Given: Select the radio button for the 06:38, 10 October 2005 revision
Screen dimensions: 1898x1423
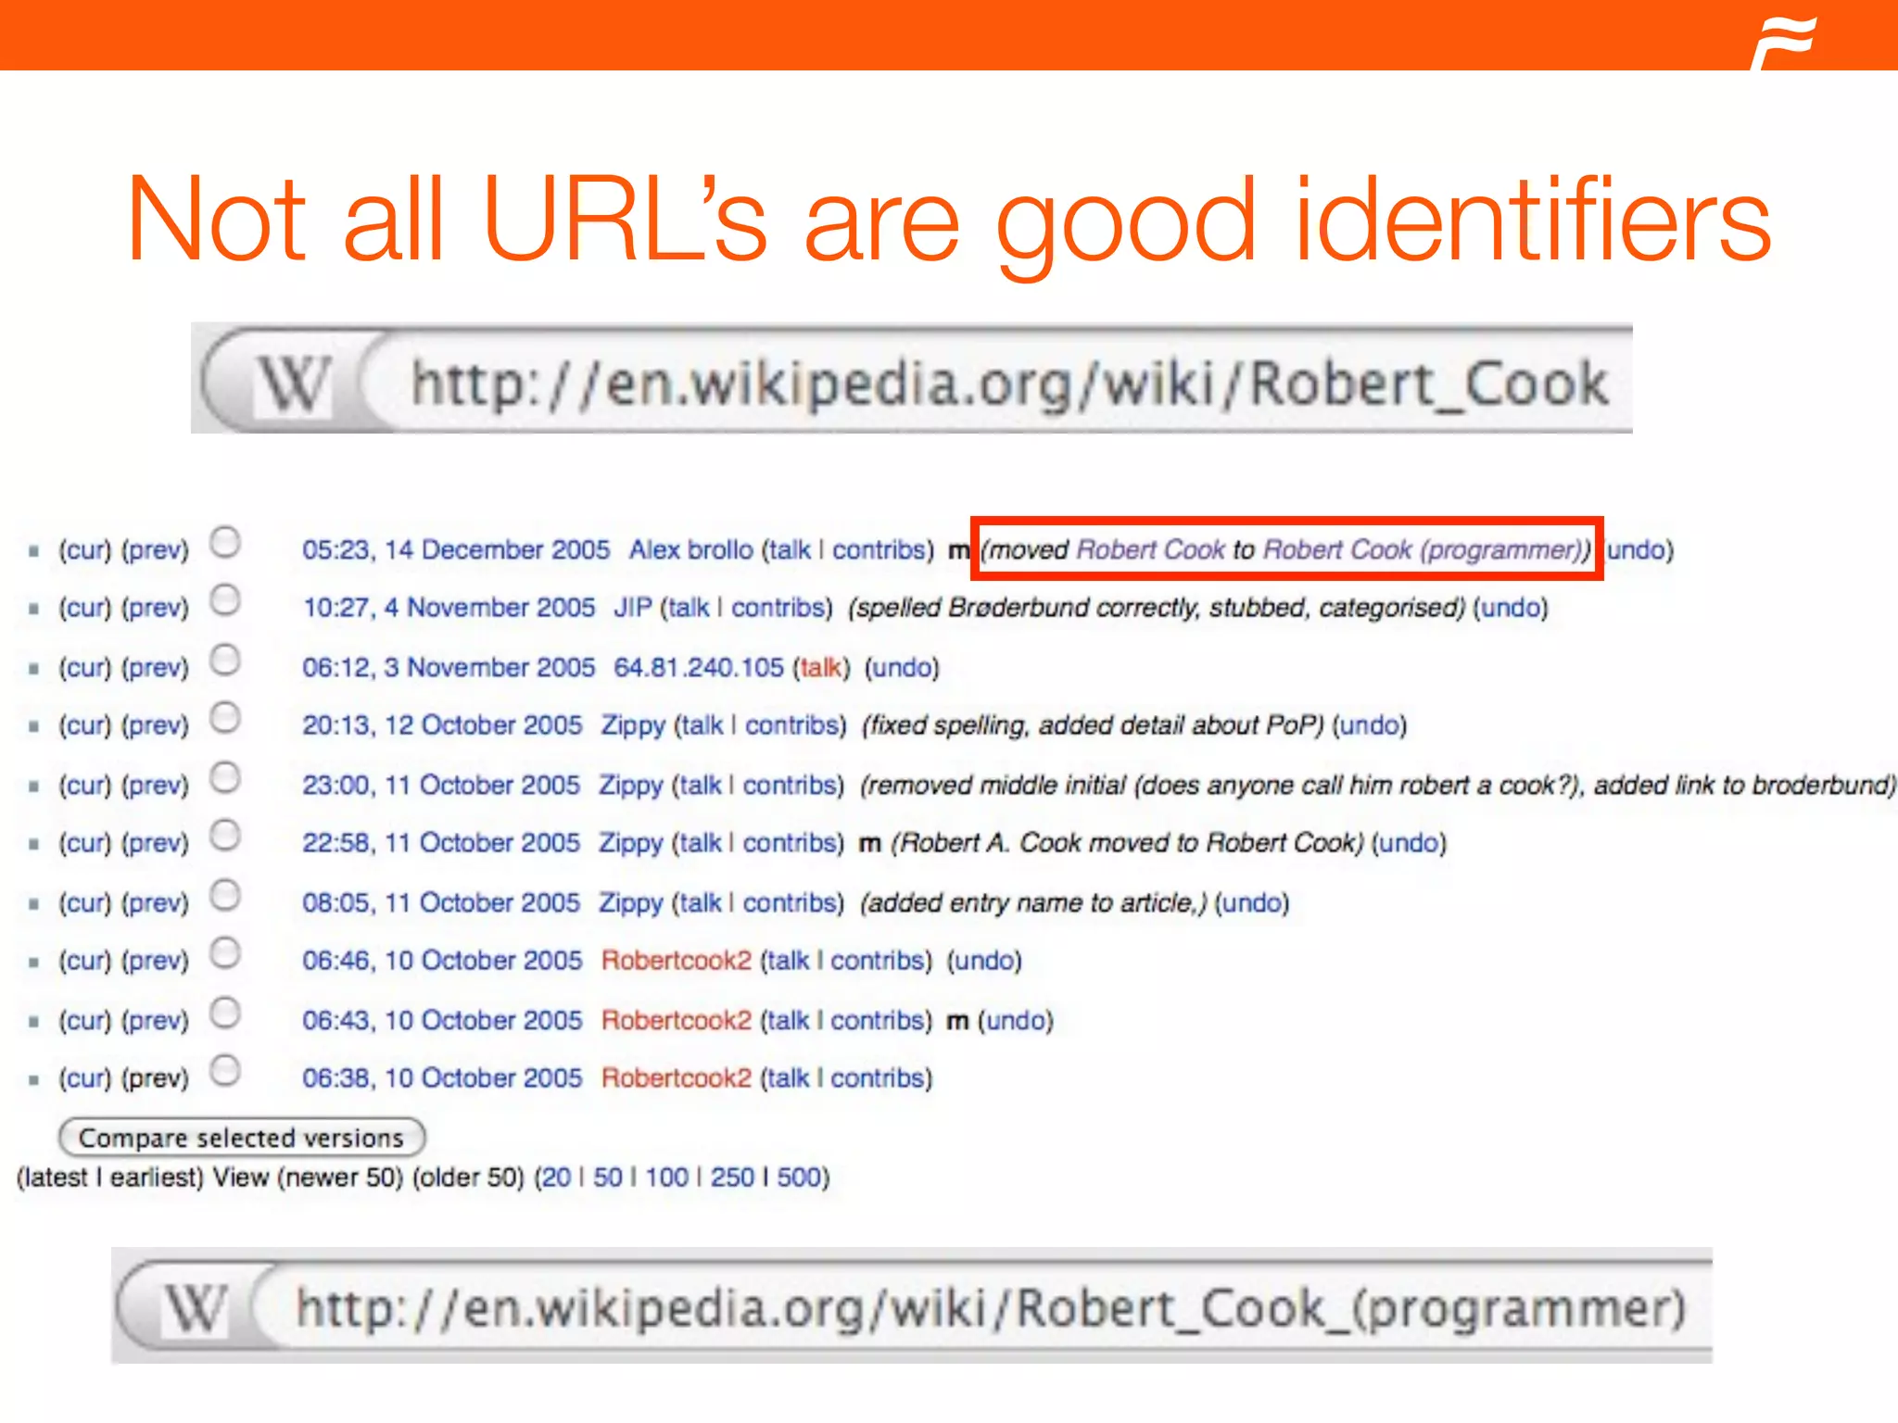Looking at the screenshot, I should click(x=225, y=1070).
